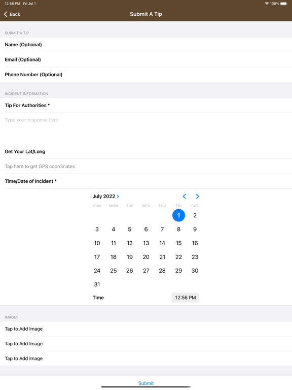The height and width of the screenshot is (390, 292).
Task: Focus the Name (Optional) field
Action: click(146, 45)
